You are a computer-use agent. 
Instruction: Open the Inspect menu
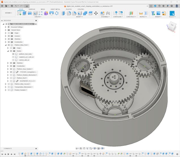pos(143,17)
